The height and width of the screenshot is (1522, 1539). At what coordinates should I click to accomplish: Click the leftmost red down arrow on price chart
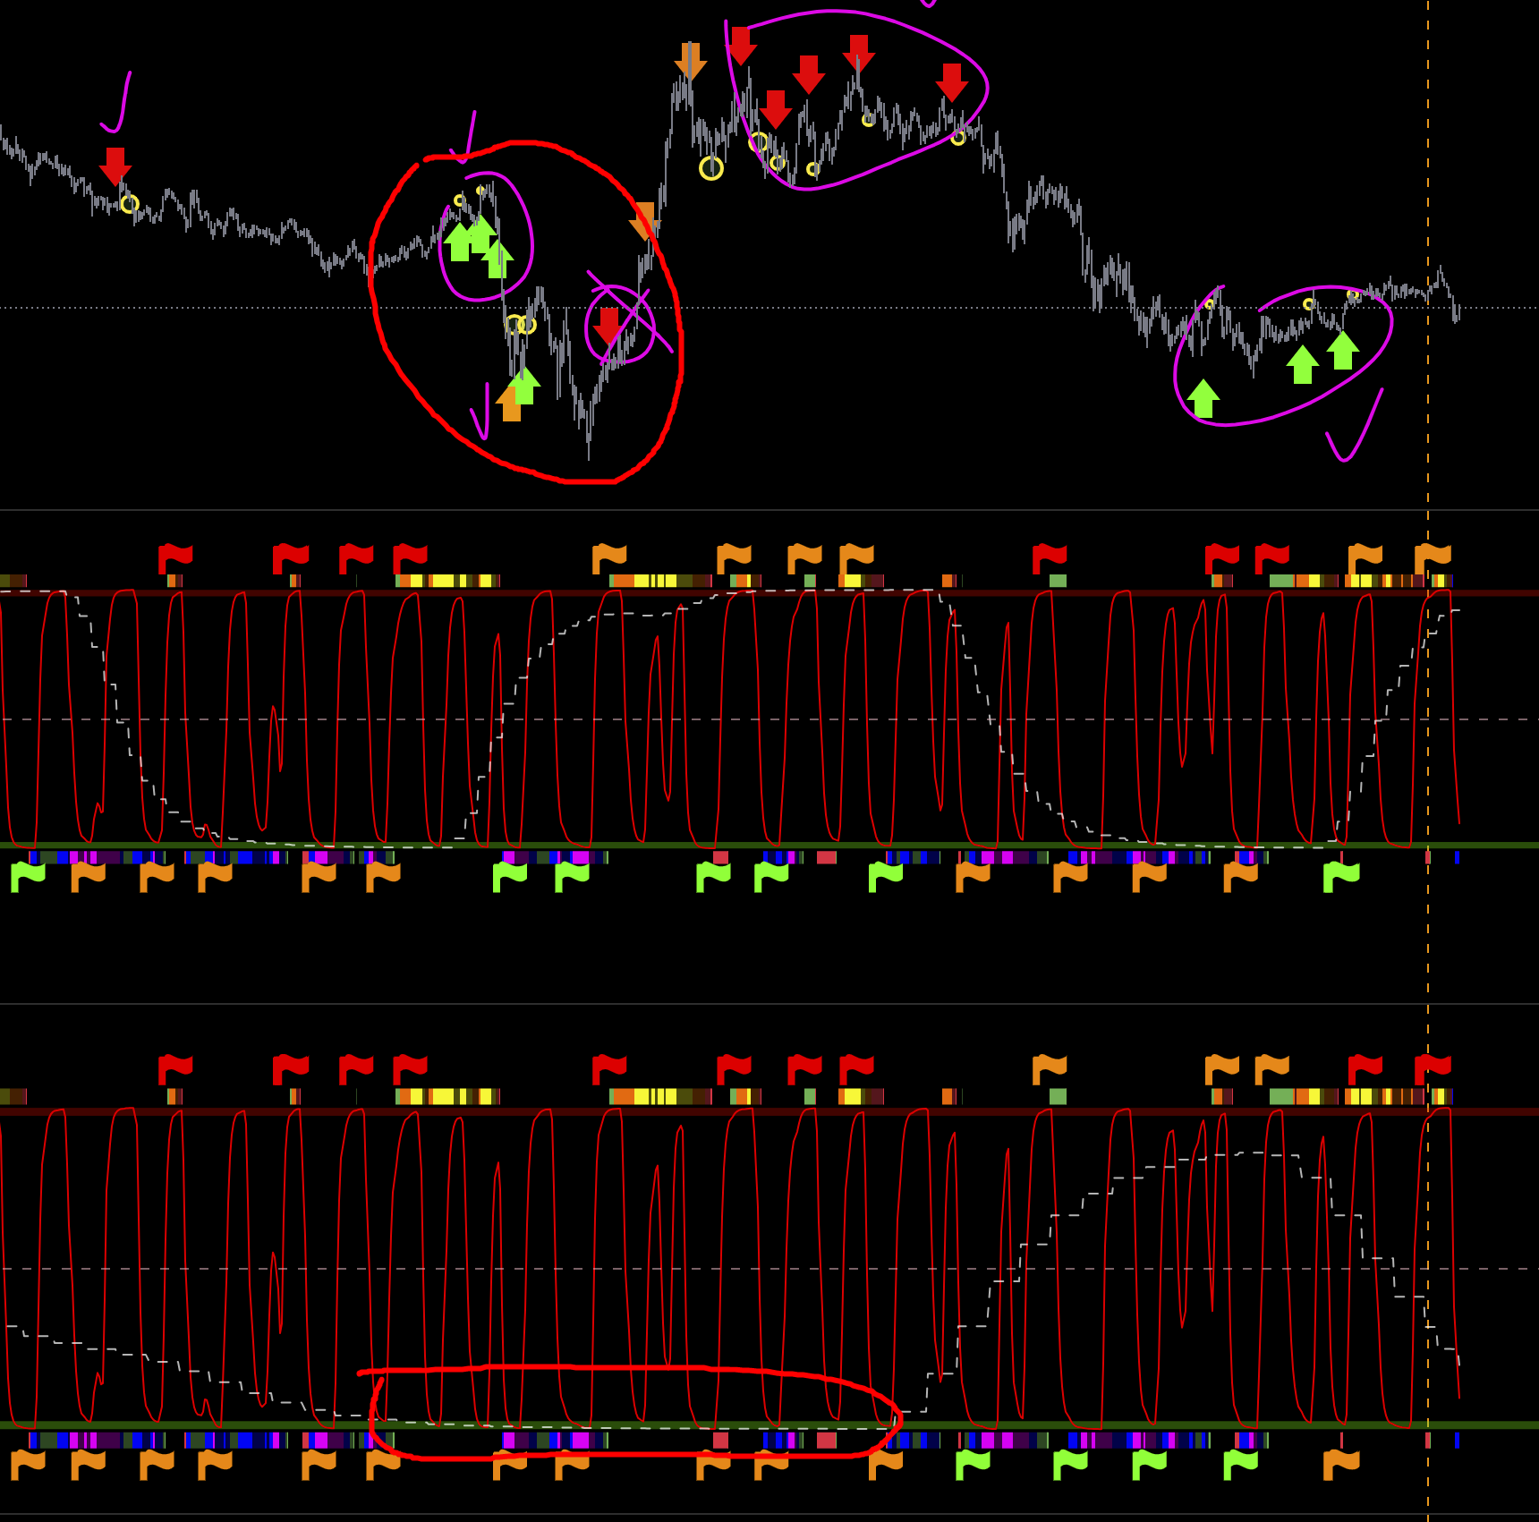coord(115,166)
